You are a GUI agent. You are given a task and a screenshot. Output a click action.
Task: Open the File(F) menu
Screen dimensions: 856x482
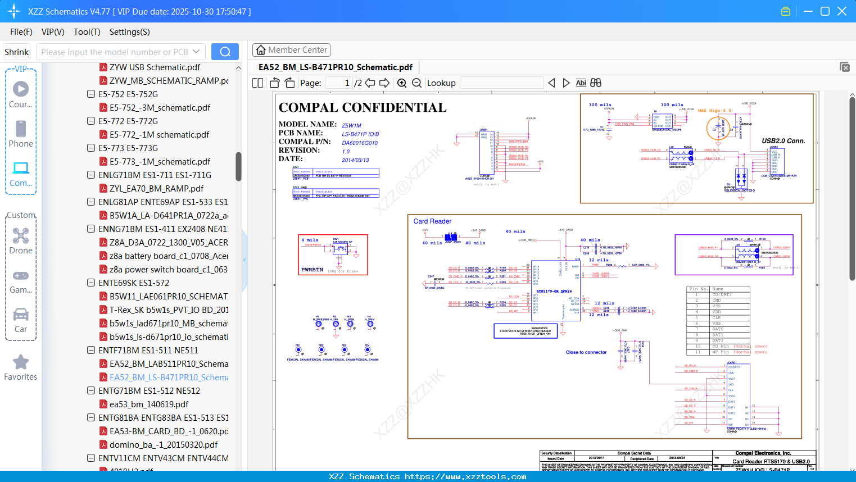tap(21, 32)
